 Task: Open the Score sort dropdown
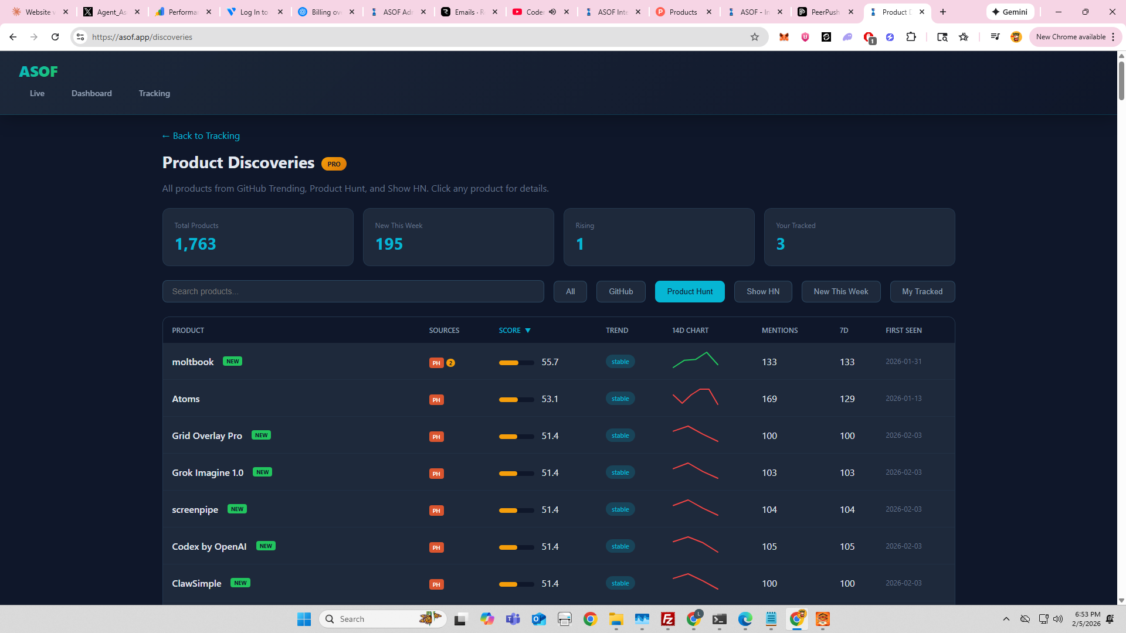coord(514,330)
